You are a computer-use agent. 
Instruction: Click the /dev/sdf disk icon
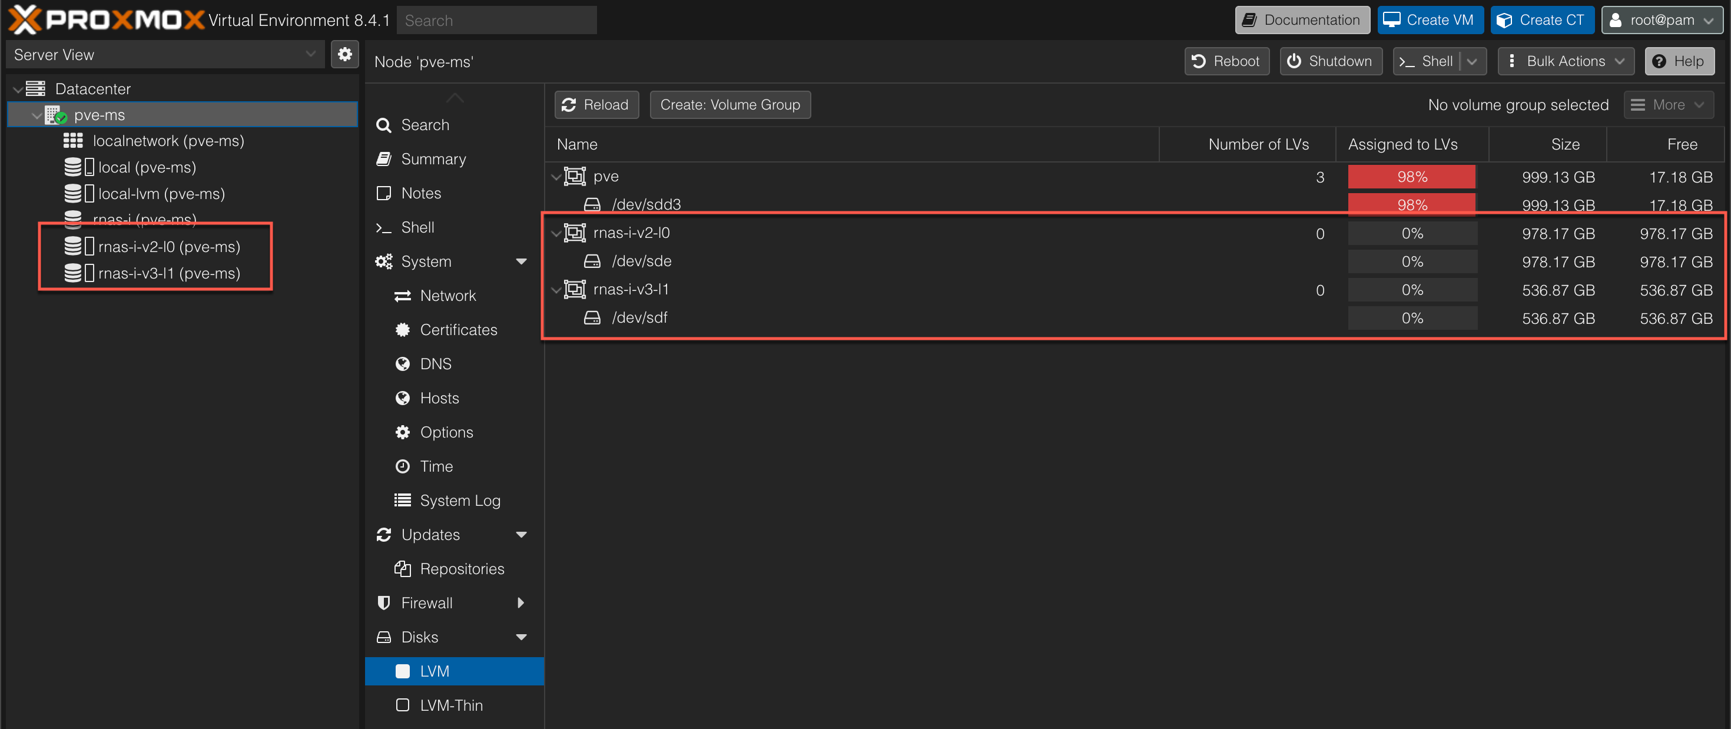[x=592, y=318]
